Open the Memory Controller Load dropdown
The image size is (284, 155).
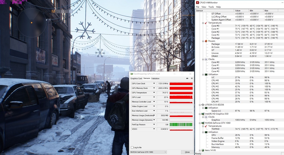click(154, 102)
